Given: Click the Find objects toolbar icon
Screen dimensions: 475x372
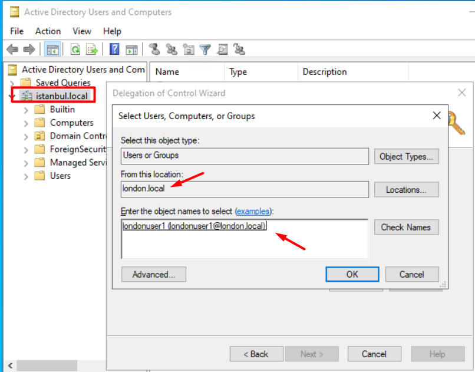Looking at the screenshot, I should [x=222, y=50].
